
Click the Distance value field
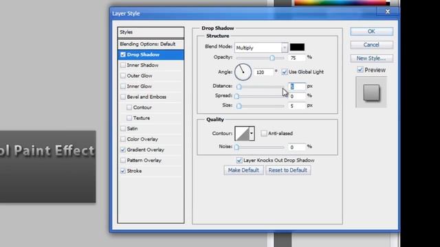point(296,86)
